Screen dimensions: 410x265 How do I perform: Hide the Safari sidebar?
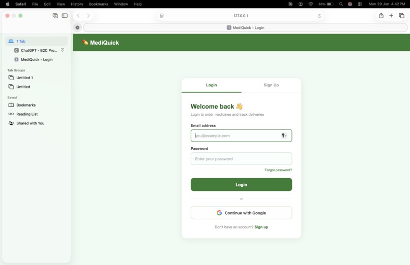65,16
